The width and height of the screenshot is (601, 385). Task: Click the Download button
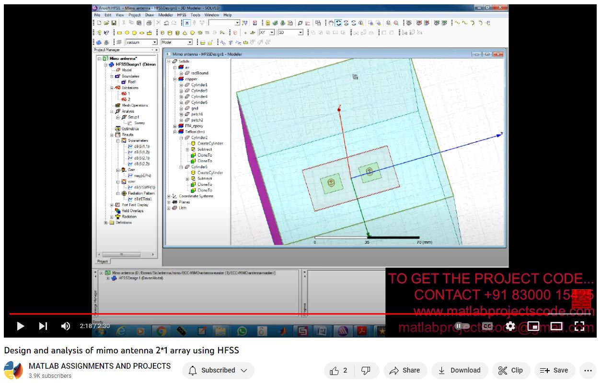[x=459, y=370]
